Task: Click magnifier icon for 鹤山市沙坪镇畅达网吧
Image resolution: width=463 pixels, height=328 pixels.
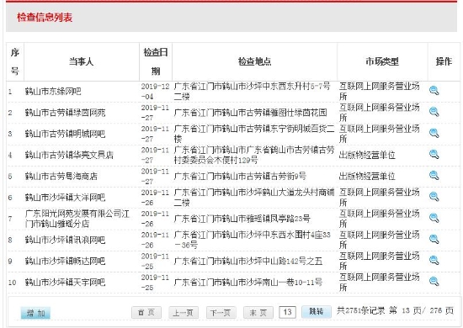Action: 434,261
